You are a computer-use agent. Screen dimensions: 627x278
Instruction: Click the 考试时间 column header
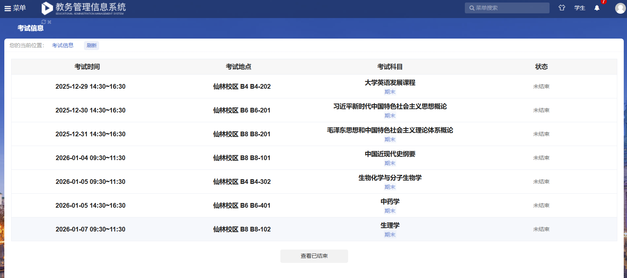[x=87, y=67]
